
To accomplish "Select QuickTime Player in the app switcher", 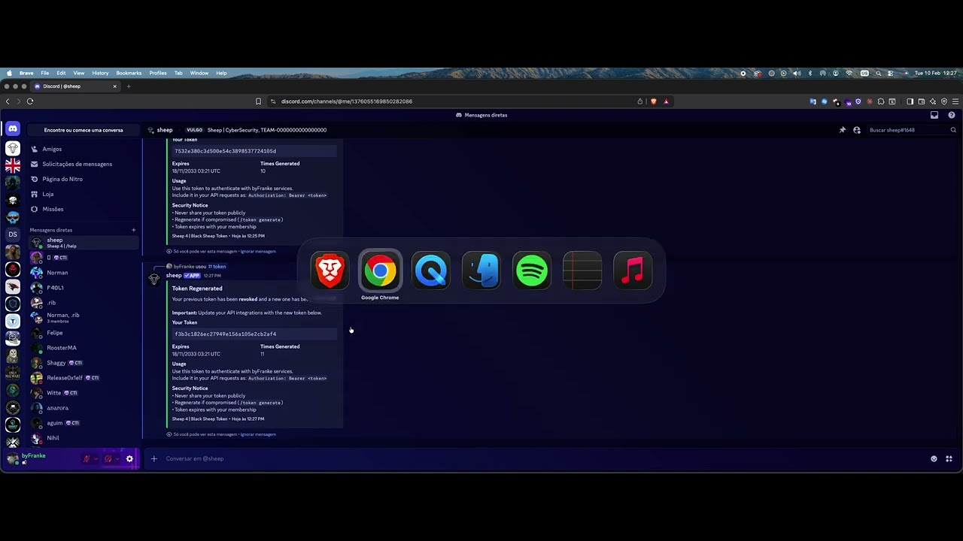I will 430,270.
